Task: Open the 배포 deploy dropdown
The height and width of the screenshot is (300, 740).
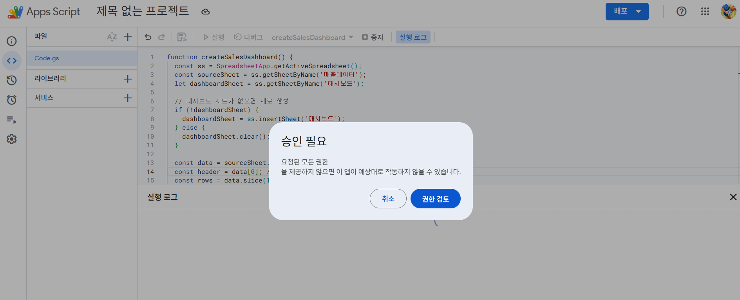Action: pyautogui.click(x=627, y=11)
